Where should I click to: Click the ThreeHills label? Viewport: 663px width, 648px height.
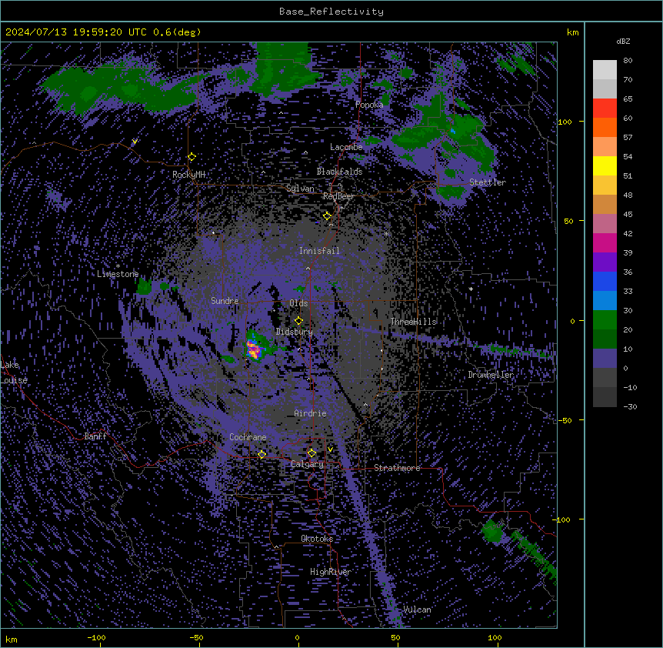pos(413,322)
